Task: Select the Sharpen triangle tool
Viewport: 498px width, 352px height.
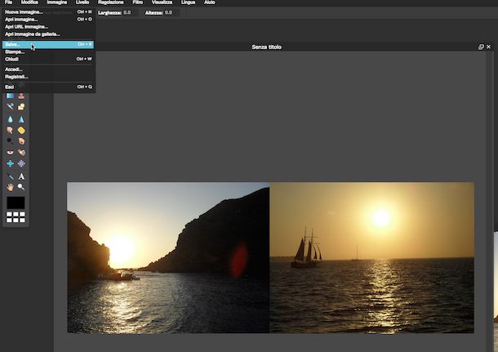Action: (x=21, y=118)
